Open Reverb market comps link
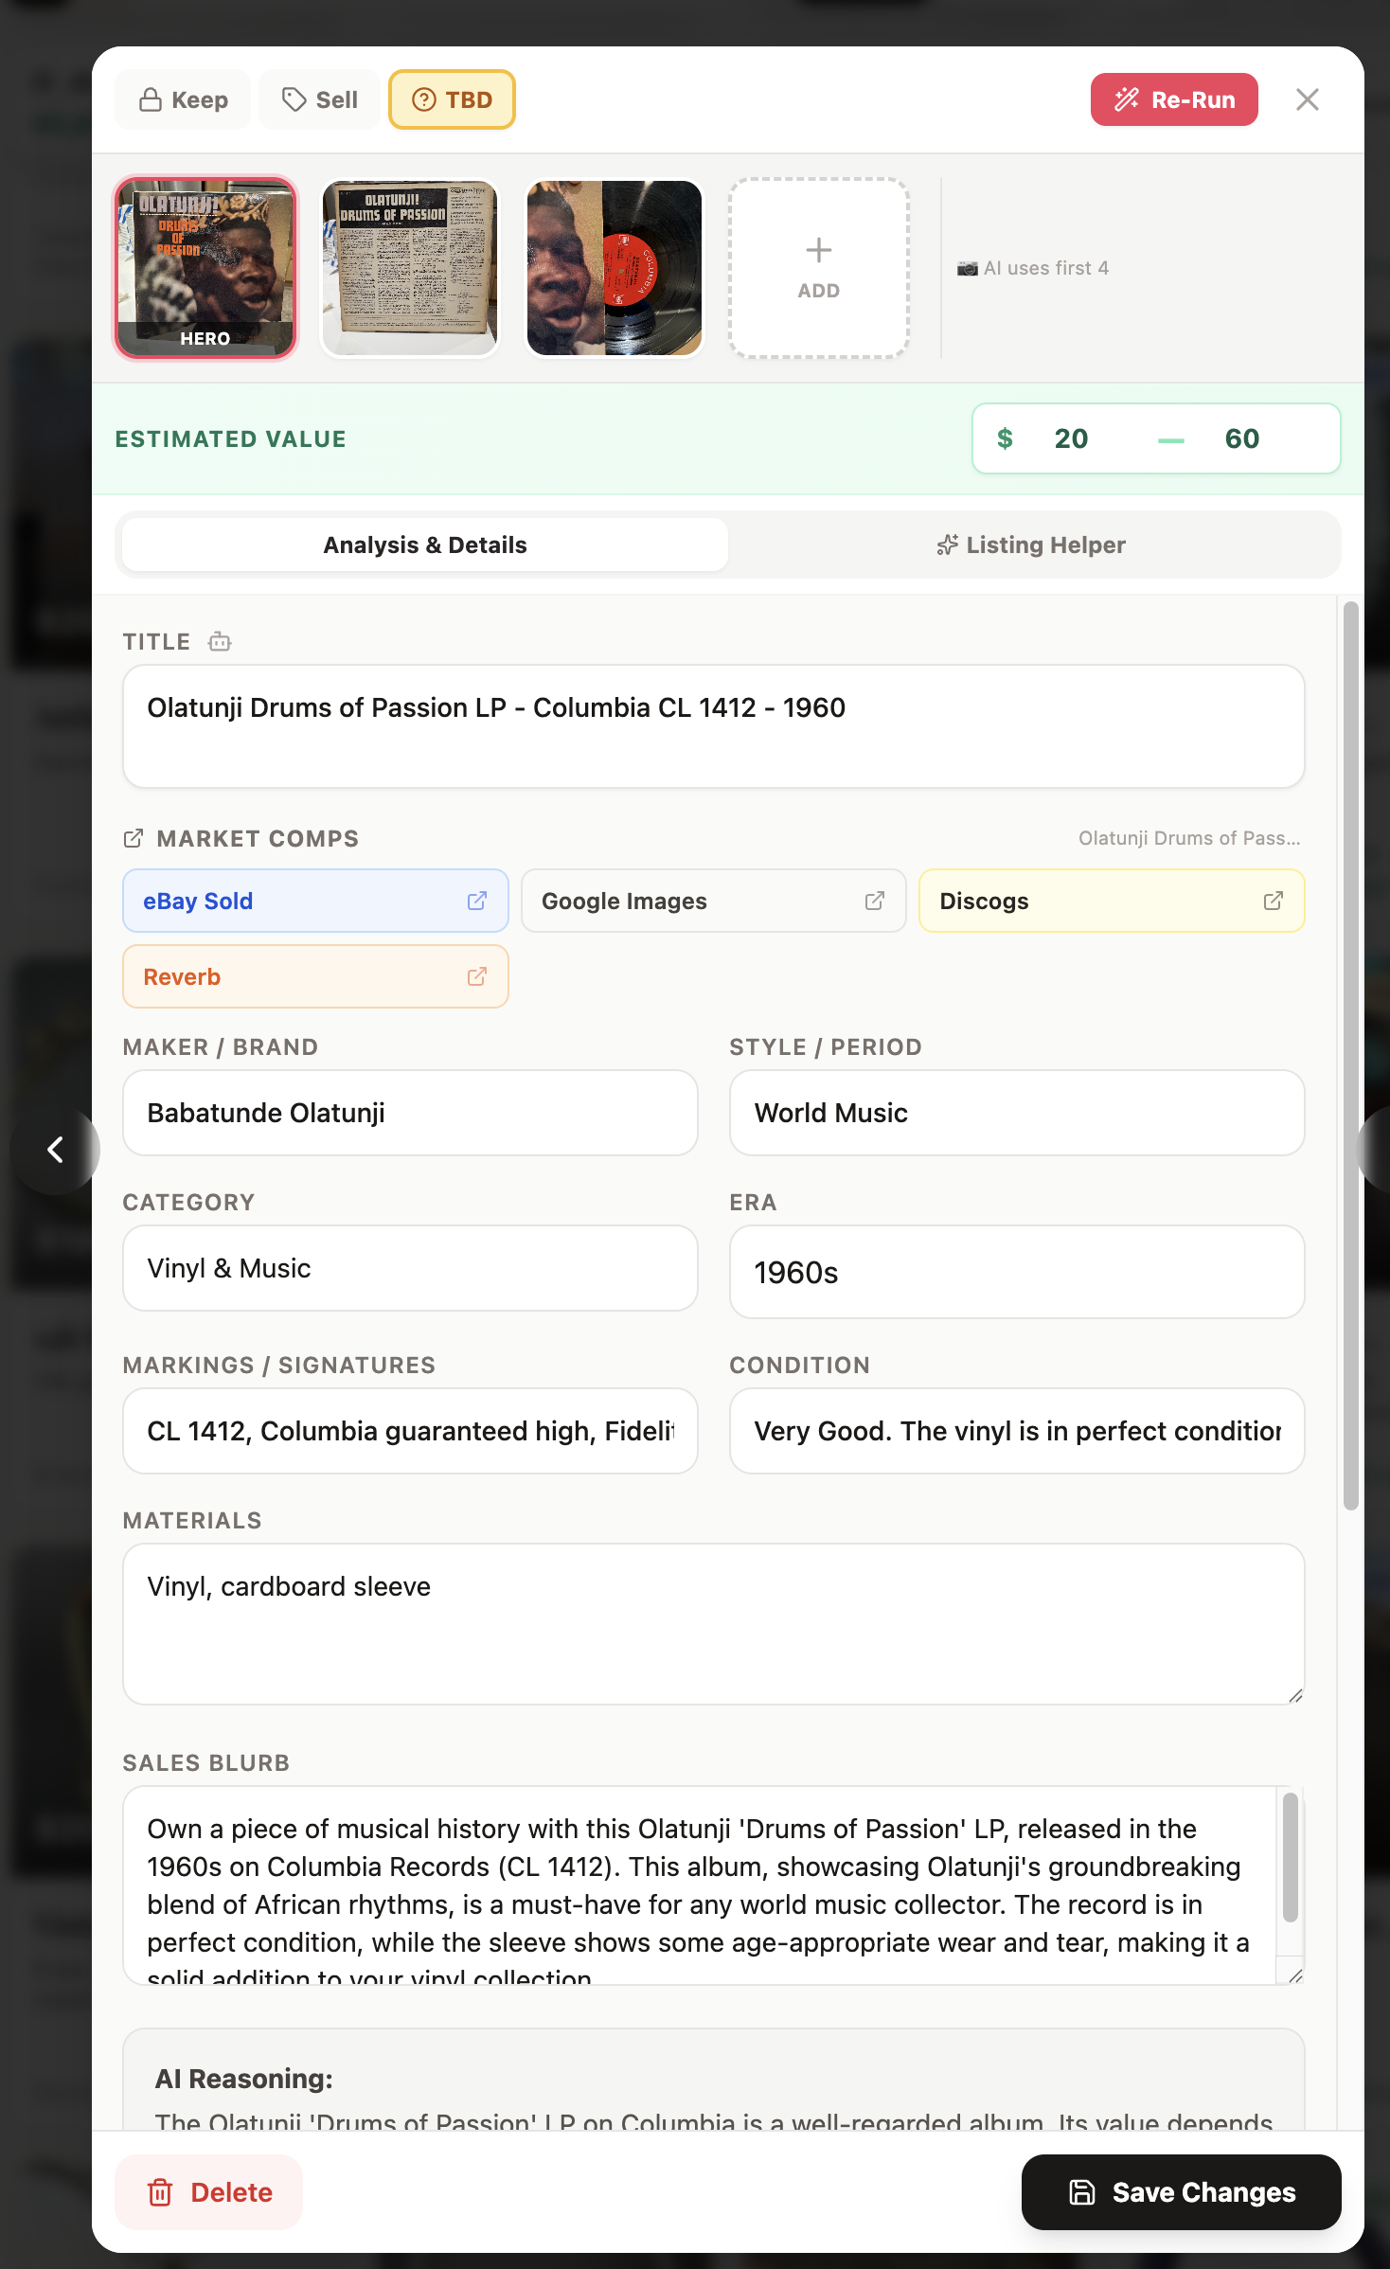Viewport: 1390px width, 2269px height. tap(315, 976)
